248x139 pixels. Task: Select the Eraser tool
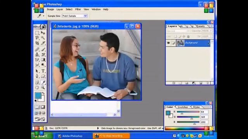pos(37,60)
